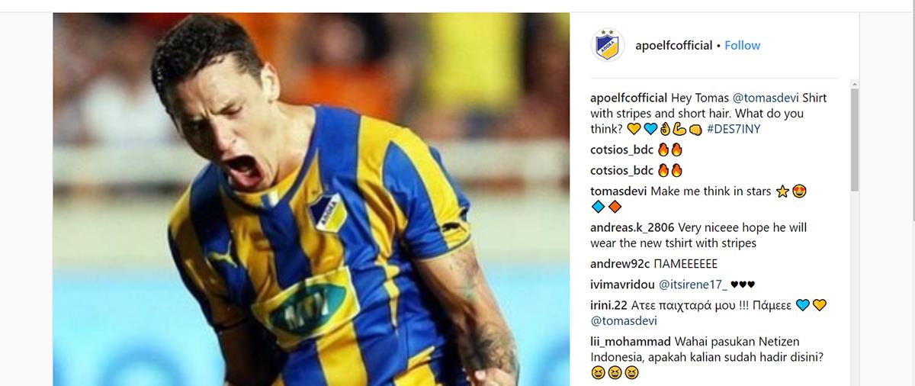Open the first cotsios_bdc commenter profile

pyautogui.click(x=621, y=150)
